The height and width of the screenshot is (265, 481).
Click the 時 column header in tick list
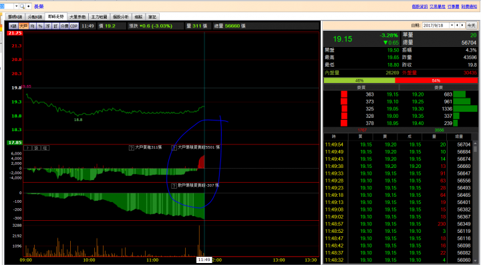point(334,137)
